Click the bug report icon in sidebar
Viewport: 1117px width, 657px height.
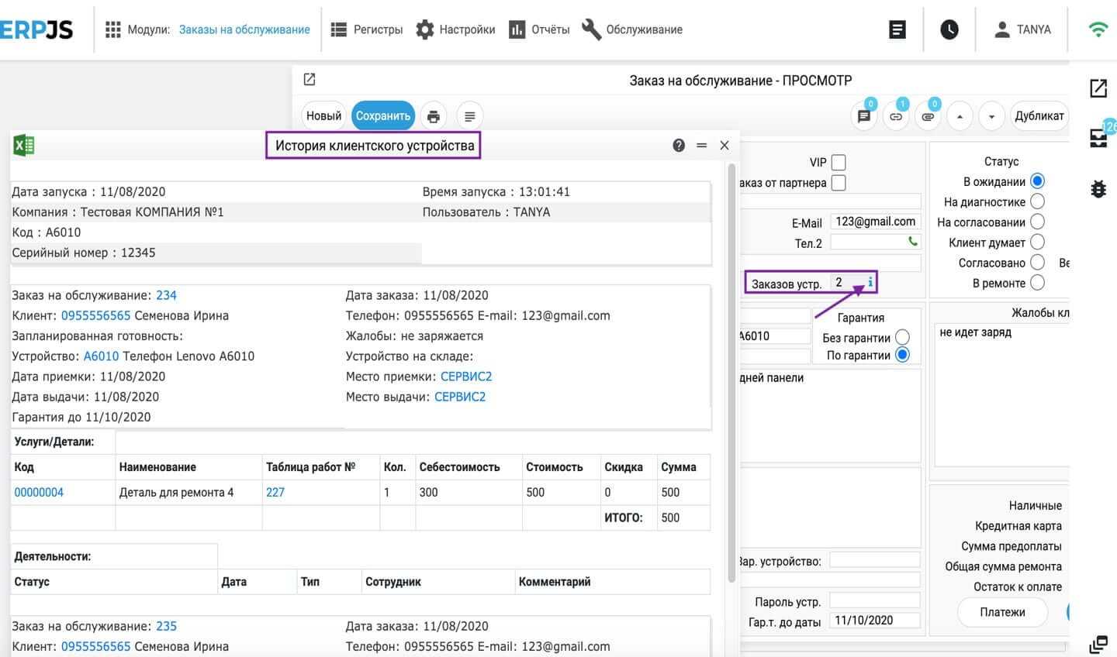click(x=1098, y=188)
